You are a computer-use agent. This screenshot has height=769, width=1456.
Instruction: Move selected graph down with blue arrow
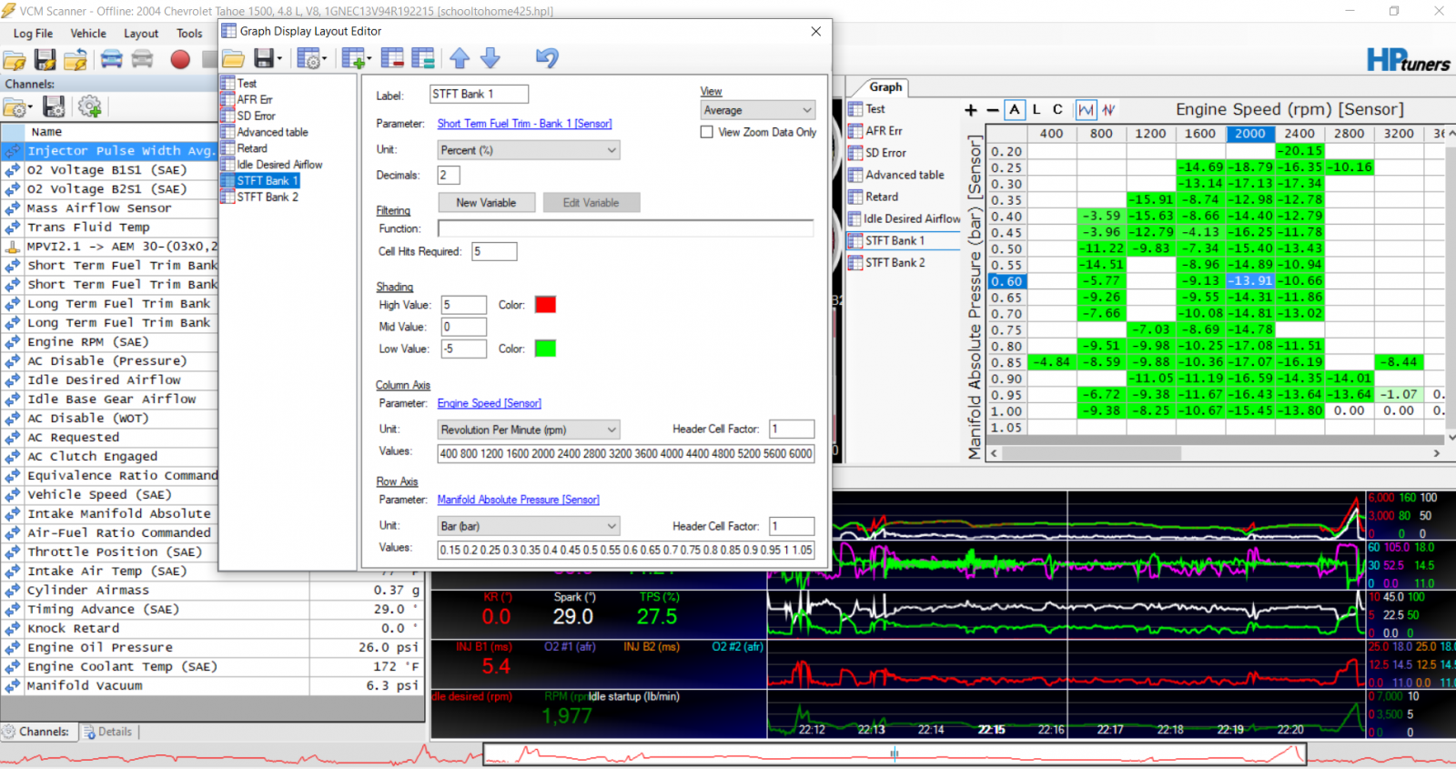(490, 59)
